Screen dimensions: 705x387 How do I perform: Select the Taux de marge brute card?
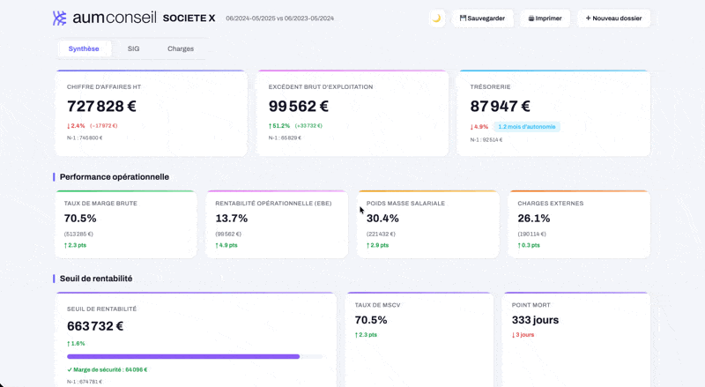tap(125, 224)
